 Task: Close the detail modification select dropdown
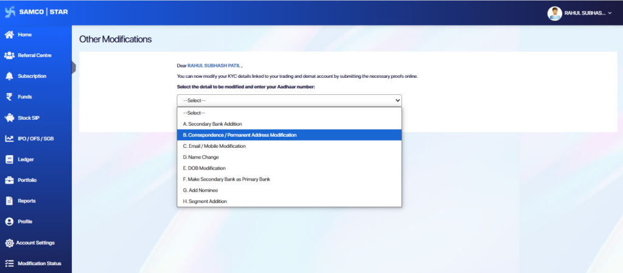[x=397, y=100]
